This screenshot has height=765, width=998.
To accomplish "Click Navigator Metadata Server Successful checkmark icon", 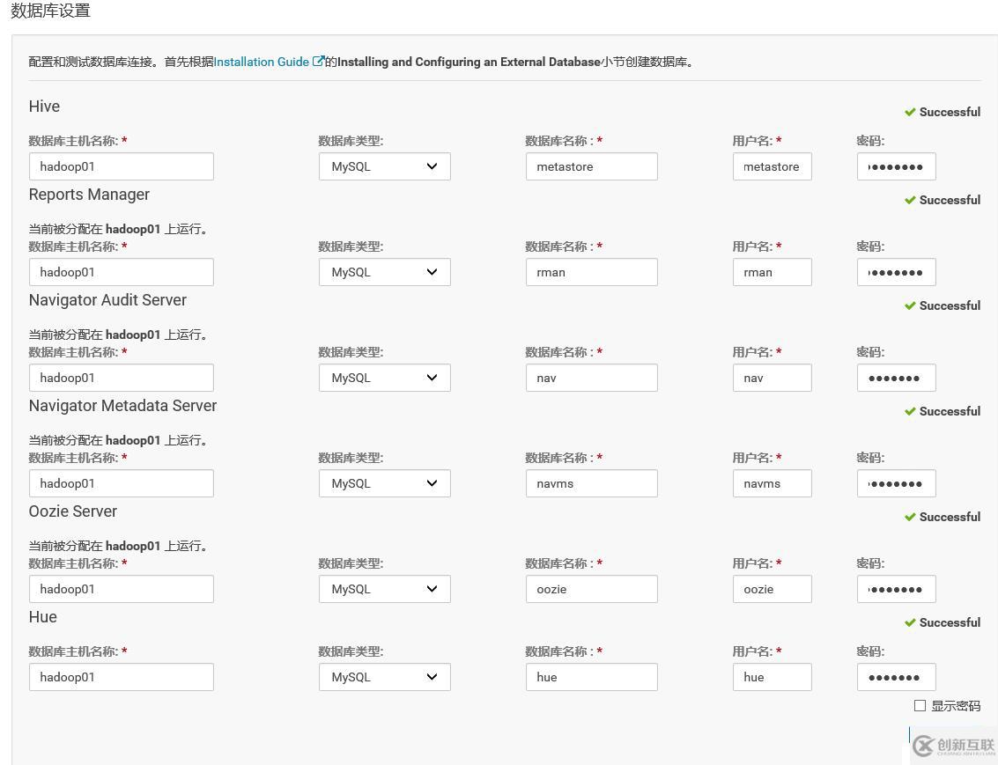I will [x=910, y=411].
